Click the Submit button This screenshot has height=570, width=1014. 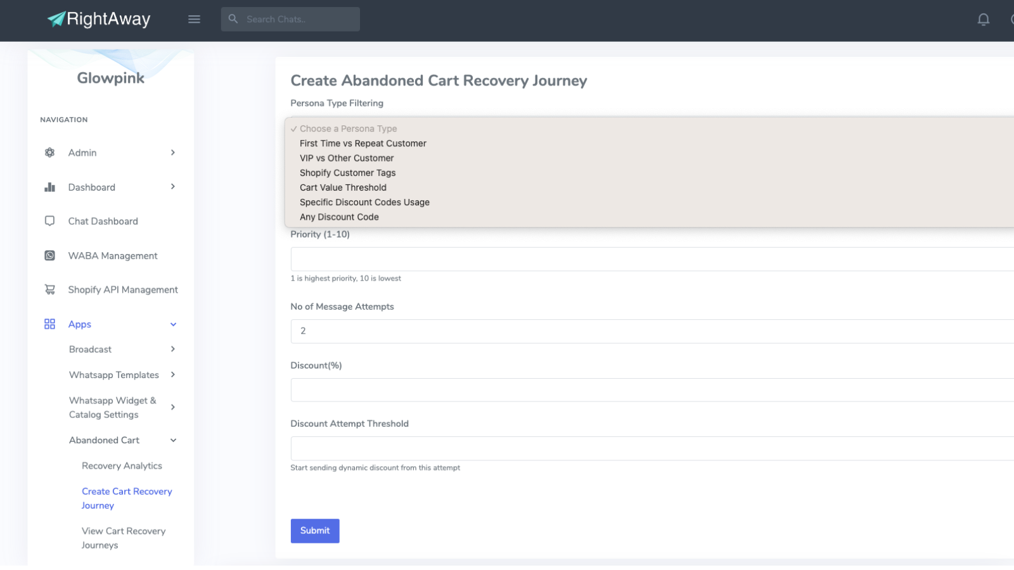315,531
